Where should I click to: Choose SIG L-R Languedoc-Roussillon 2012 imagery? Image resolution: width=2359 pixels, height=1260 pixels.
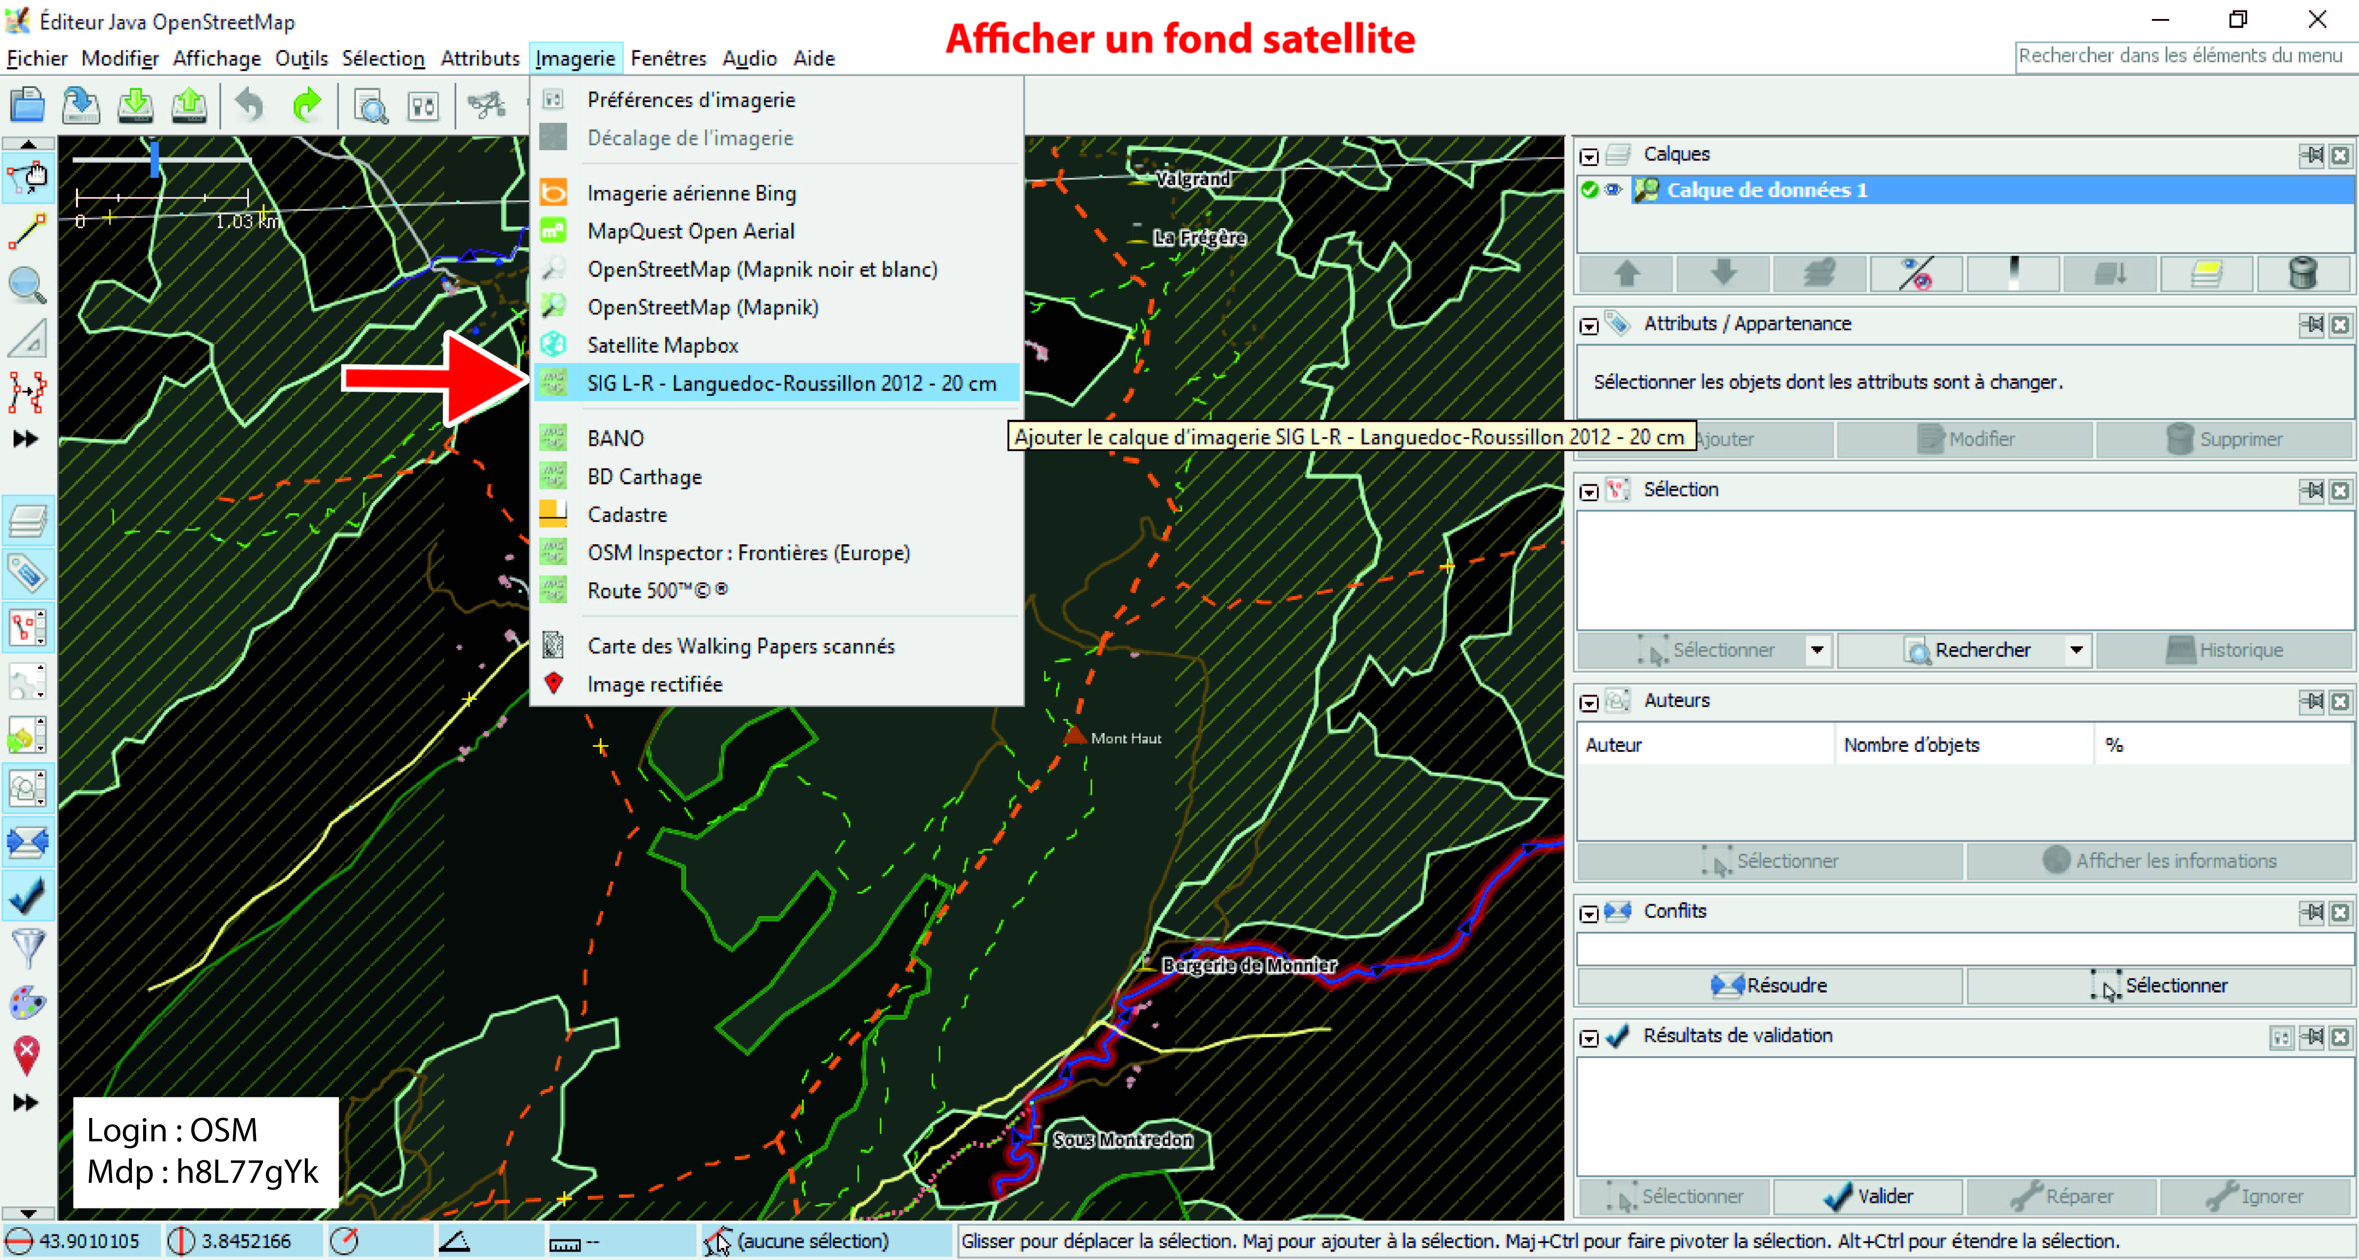pyautogui.click(x=791, y=383)
